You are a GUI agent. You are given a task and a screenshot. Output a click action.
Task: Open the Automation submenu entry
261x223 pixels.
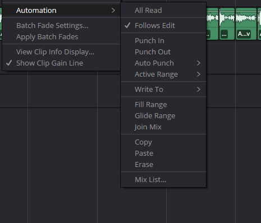point(61,11)
